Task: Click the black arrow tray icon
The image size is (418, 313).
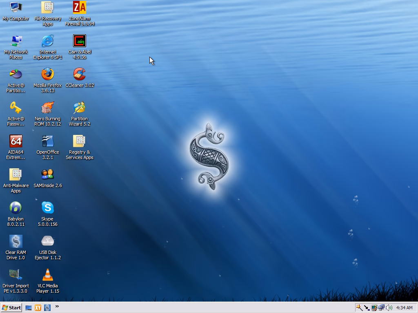Action: (367, 308)
